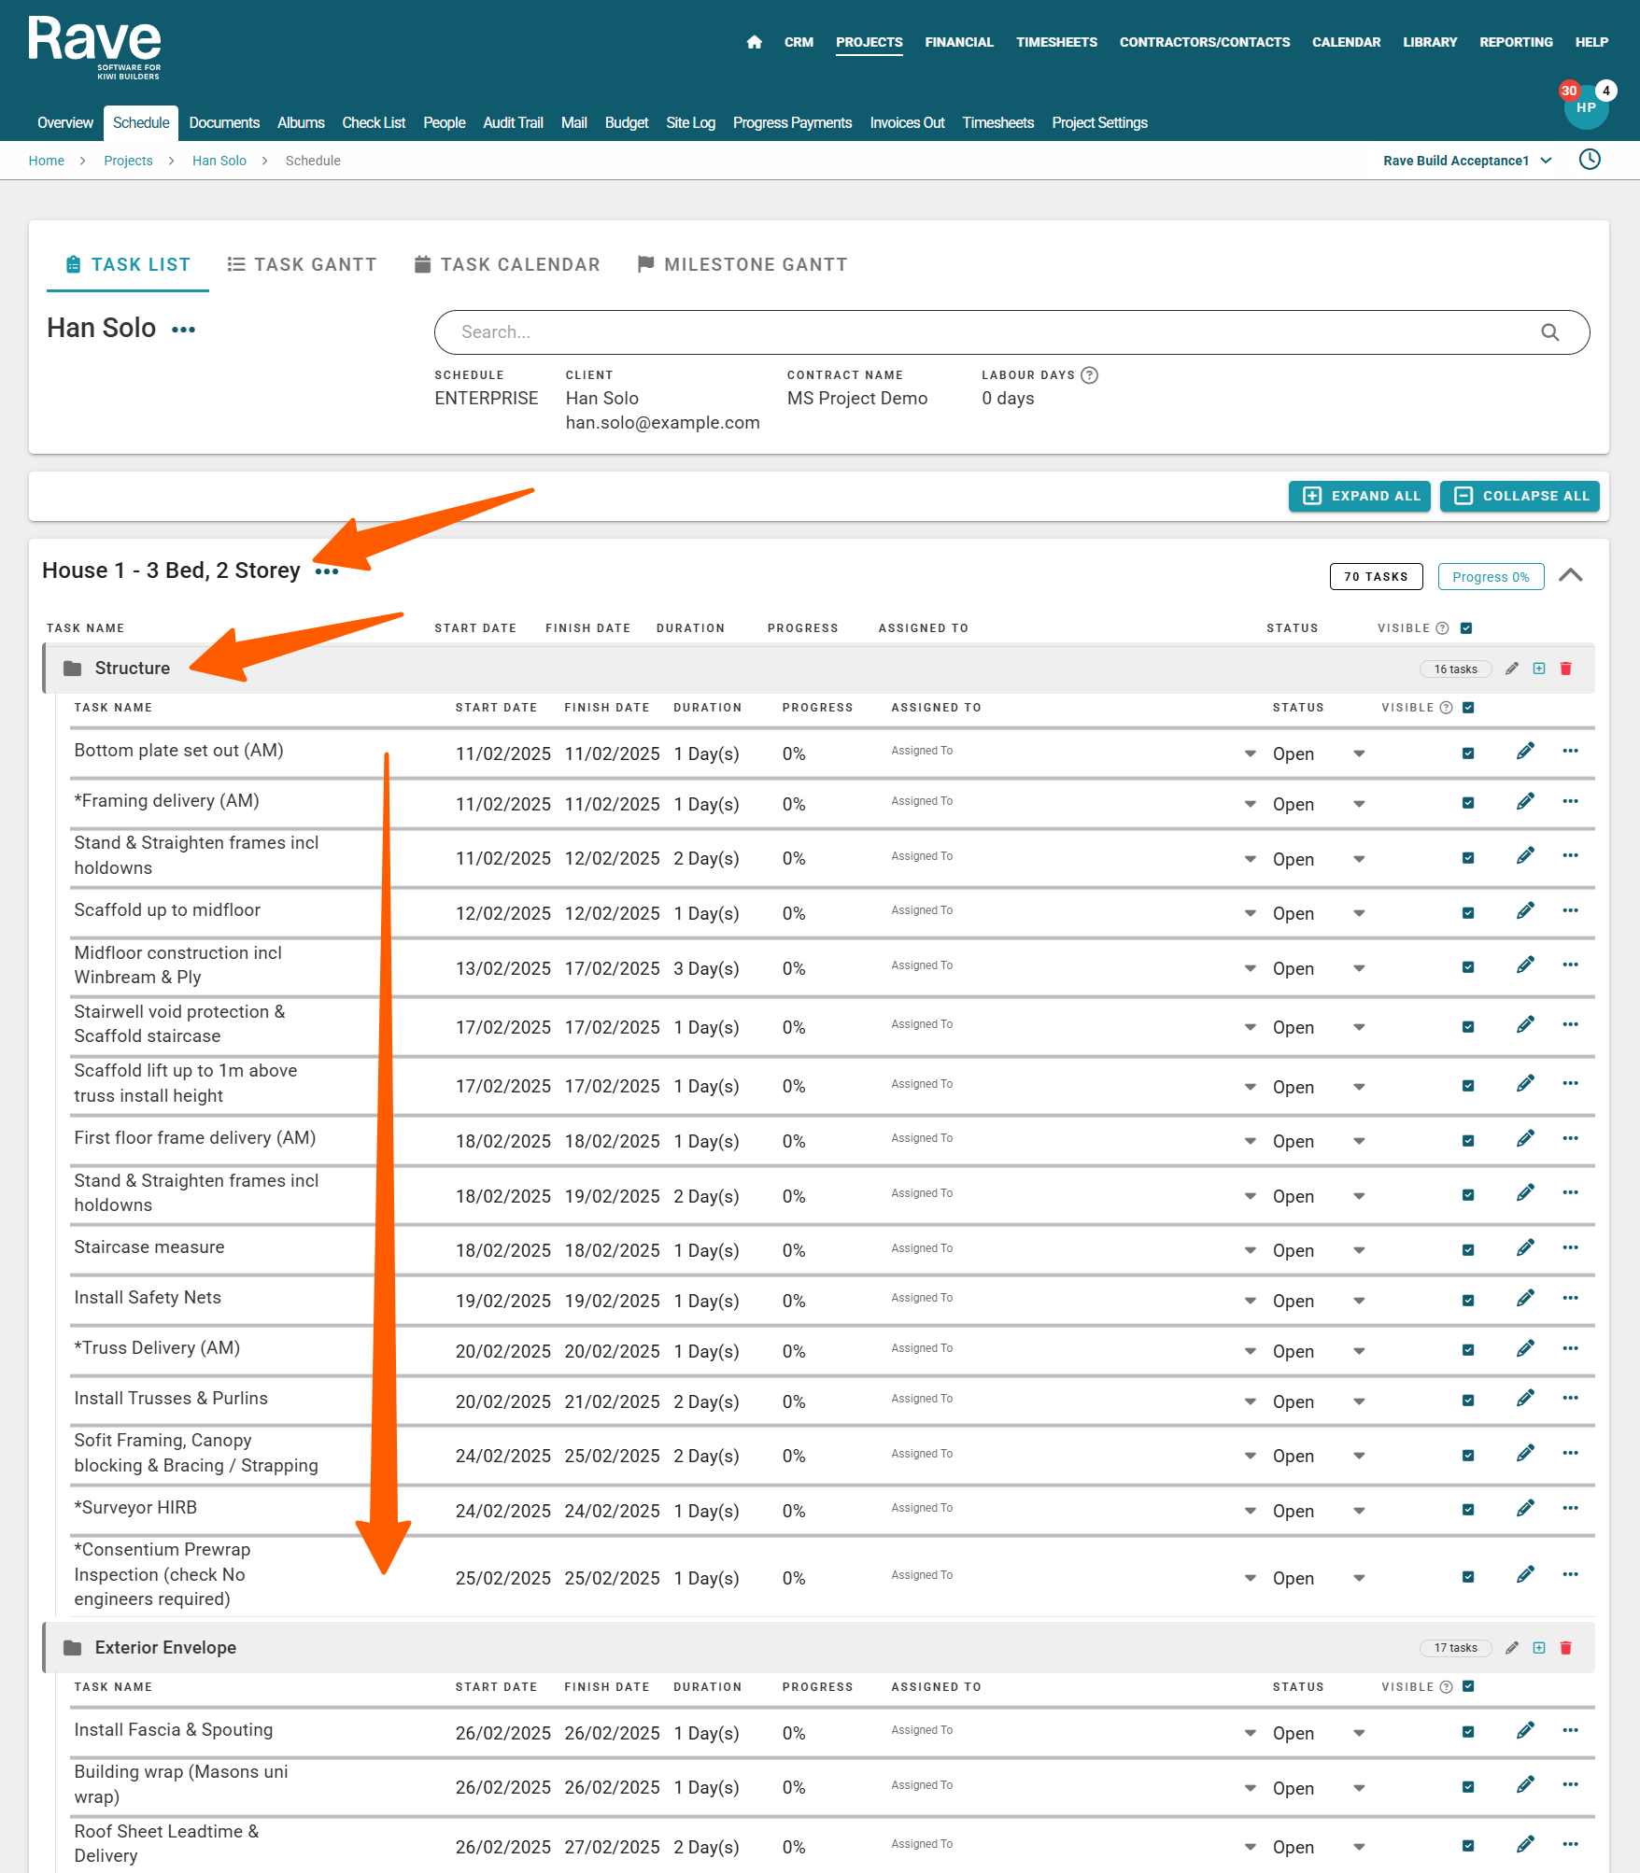
Task: Edit the Bottom plate set out task
Action: click(1525, 752)
